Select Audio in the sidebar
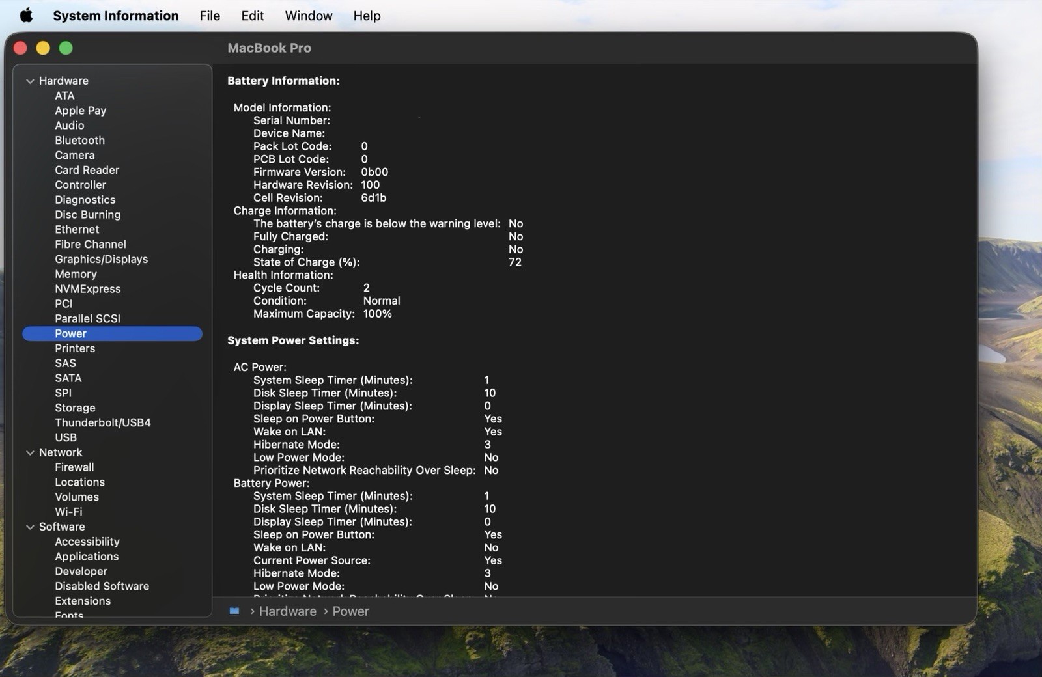This screenshot has width=1042, height=677. [x=70, y=126]
